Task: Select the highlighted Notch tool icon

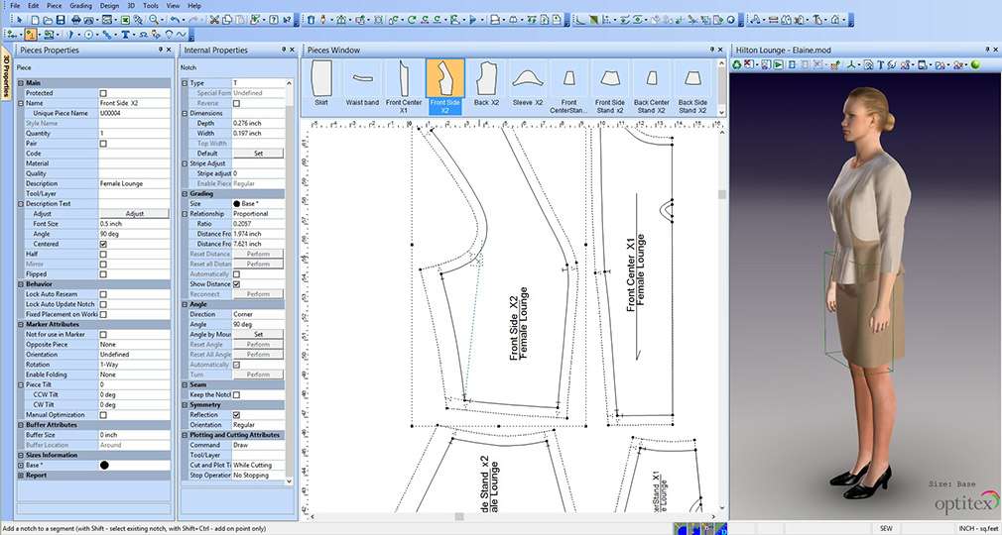Action: tap(31, 35)
